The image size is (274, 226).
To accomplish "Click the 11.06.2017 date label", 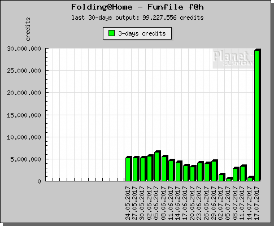I will (171, 203).
